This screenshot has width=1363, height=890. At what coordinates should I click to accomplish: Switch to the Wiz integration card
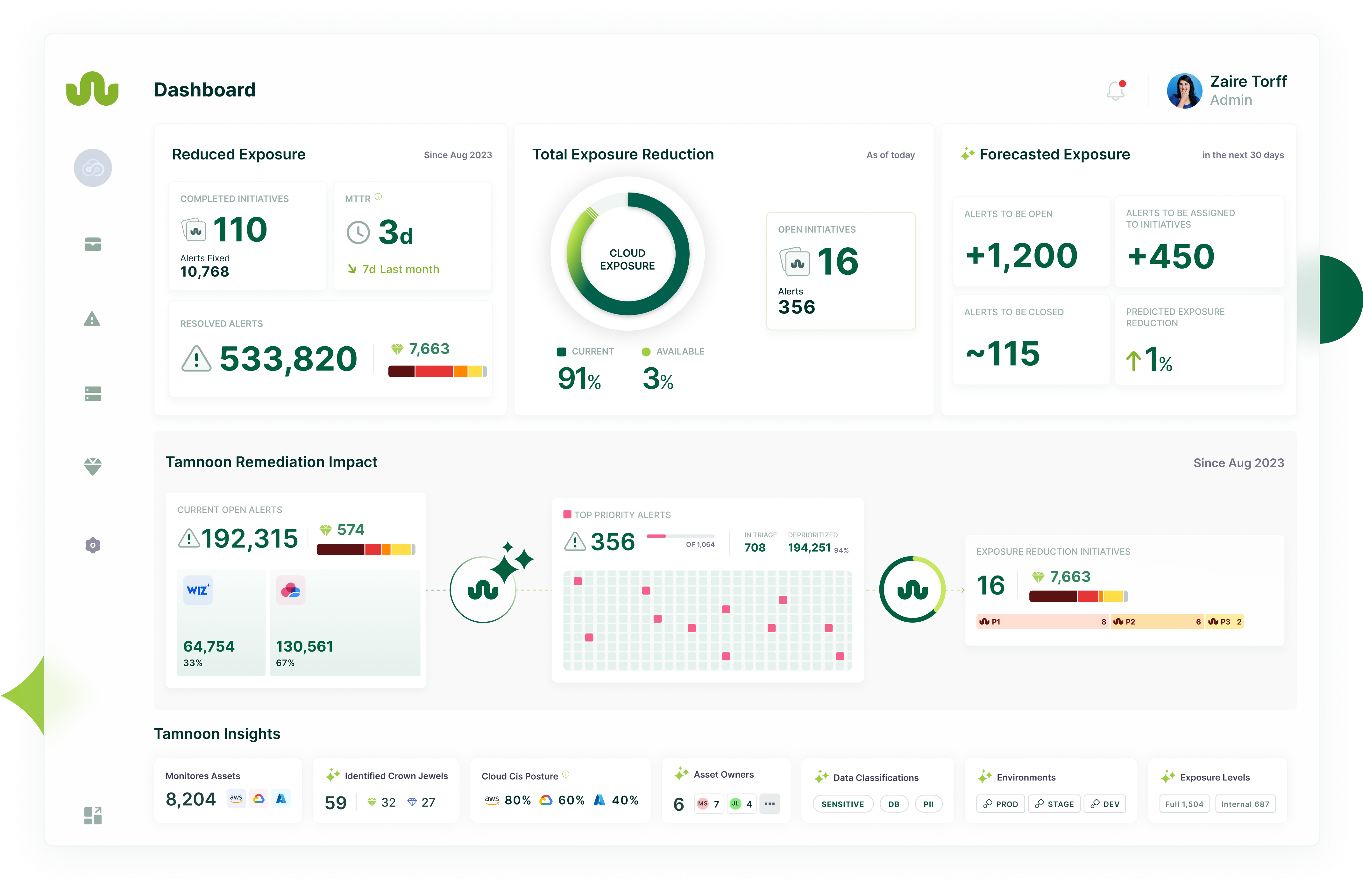(221, 622)
